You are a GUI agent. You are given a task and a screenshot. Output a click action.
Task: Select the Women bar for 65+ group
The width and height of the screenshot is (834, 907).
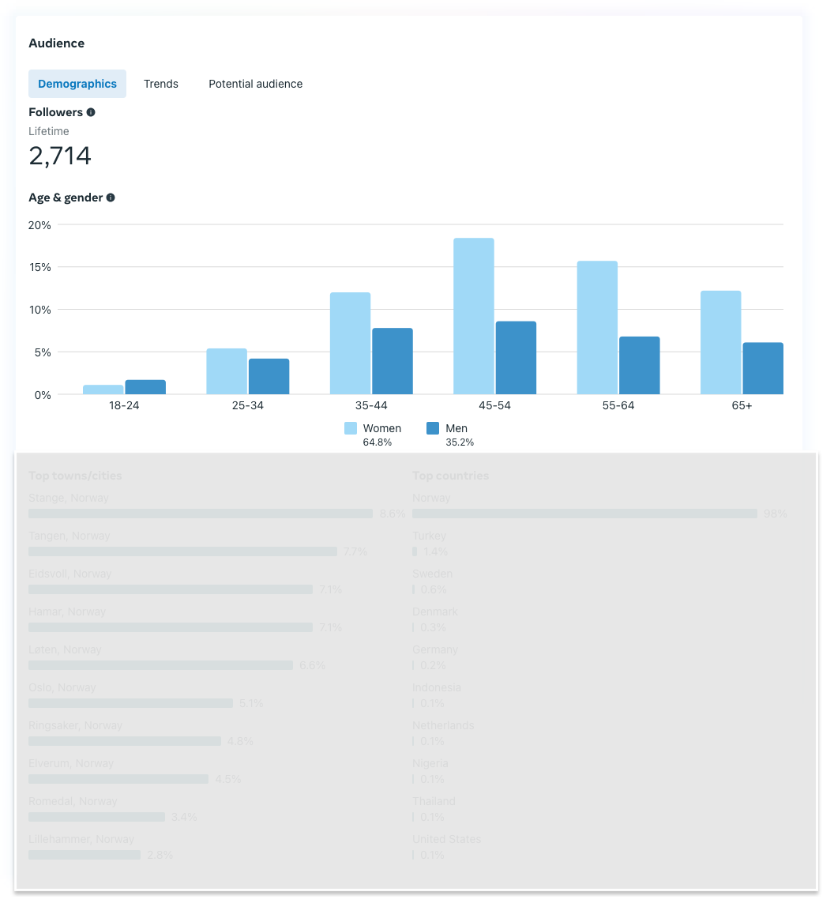tap(720, 342)
